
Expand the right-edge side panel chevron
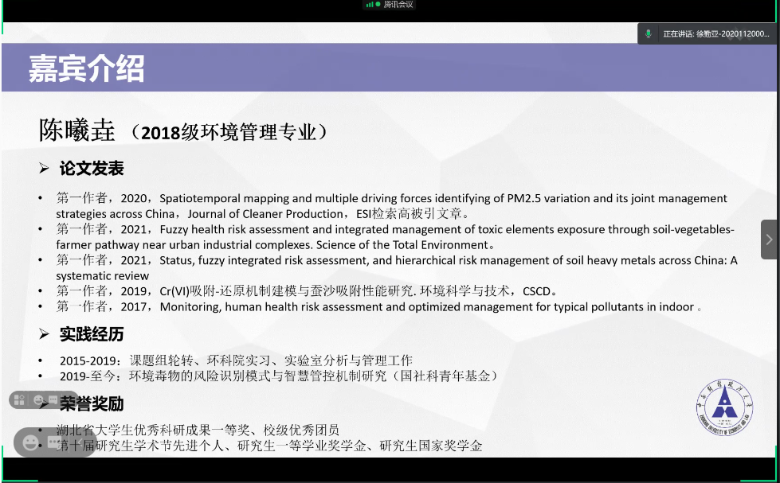point(769,240)
